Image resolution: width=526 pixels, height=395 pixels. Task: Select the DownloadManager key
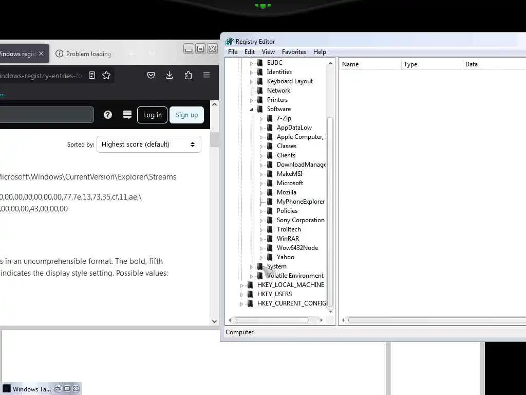coord(301,165)
